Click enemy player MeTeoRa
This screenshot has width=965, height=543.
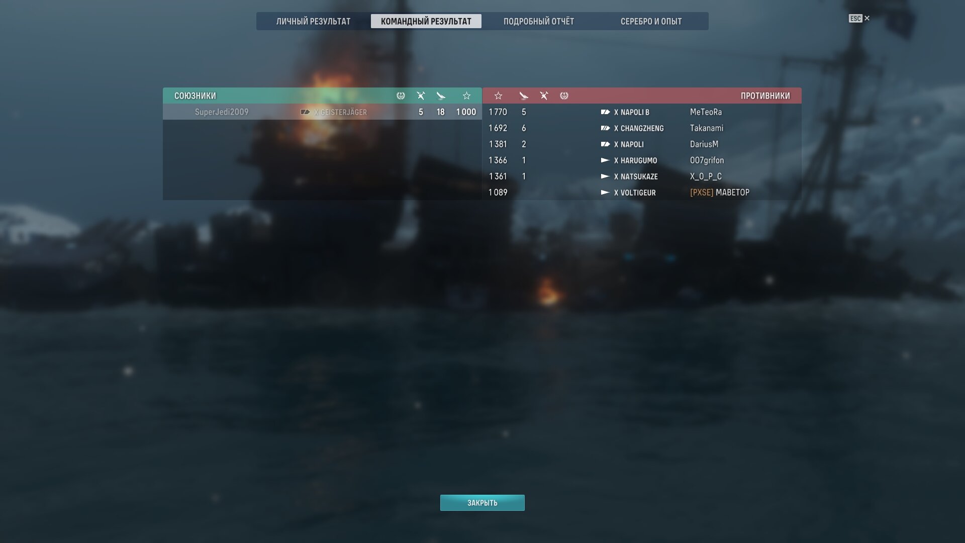coord(706,112)
